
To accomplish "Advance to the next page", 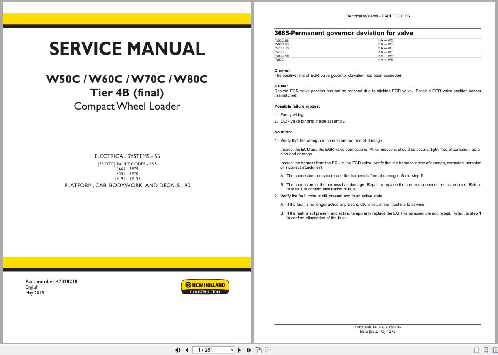I will point(239,350).
